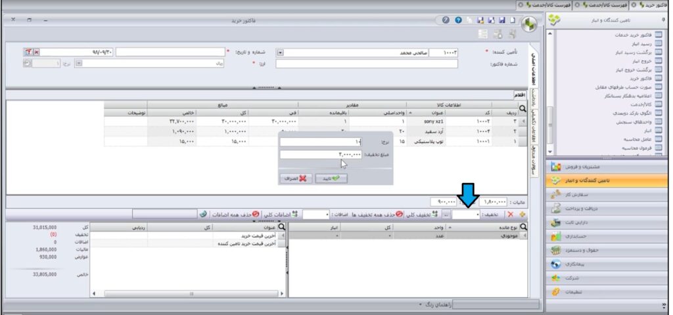This screenshot has height=315, width=673.
Task: Click the new document icon in toolbar
Action: [513, 20]
